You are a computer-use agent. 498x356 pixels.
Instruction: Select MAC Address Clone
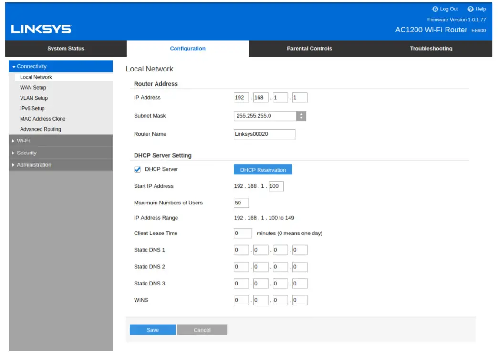click(x=42, y=119)
